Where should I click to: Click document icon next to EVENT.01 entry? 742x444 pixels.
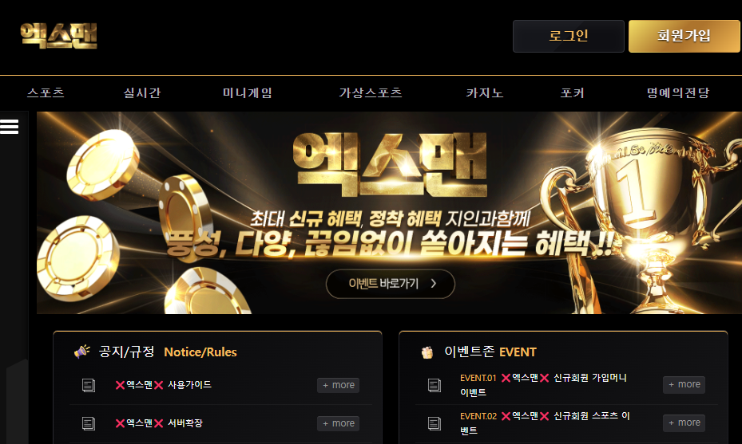point(434,386)
